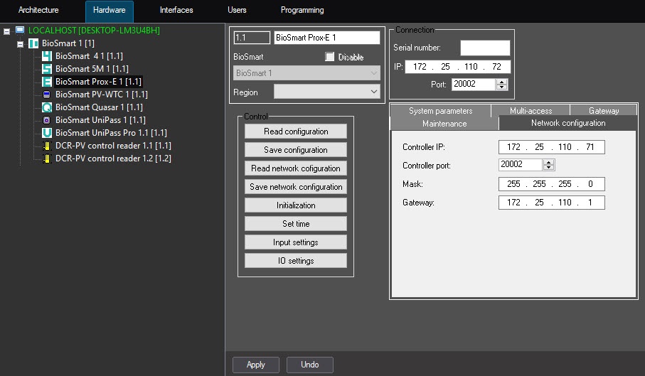Click the Controller port input 20002
Image resolution: width=645 pixels, height=376 pixels.
[521, 164]
